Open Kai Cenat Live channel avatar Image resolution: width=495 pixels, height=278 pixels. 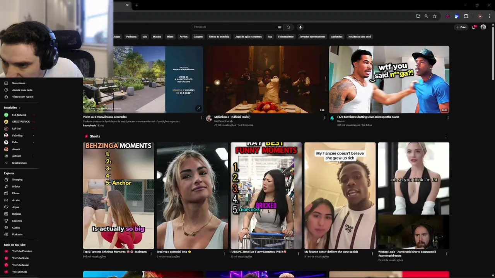coord(209,119)
